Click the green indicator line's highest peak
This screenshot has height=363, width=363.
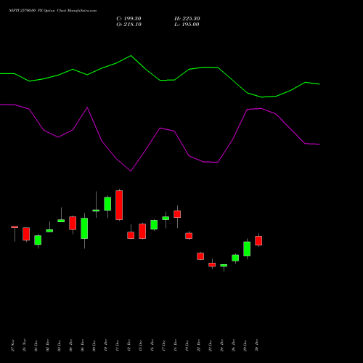[x=131, y=56]
